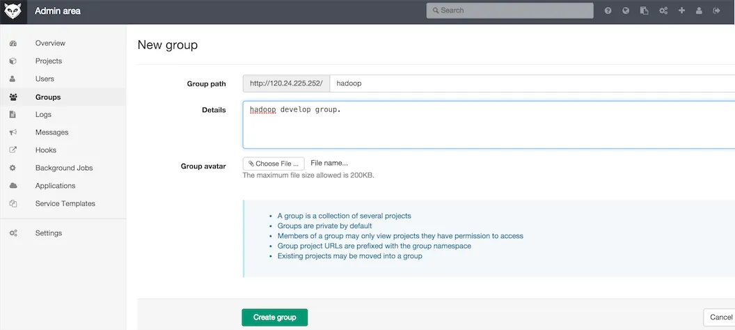Click the Background Jobs gear icon

[x=13, y=168]
